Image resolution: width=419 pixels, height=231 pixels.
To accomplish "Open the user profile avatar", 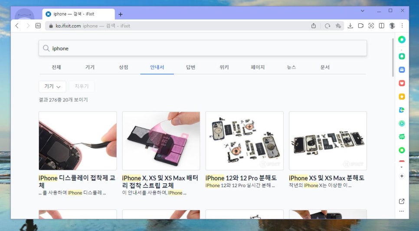I will (x=392, y=26).
